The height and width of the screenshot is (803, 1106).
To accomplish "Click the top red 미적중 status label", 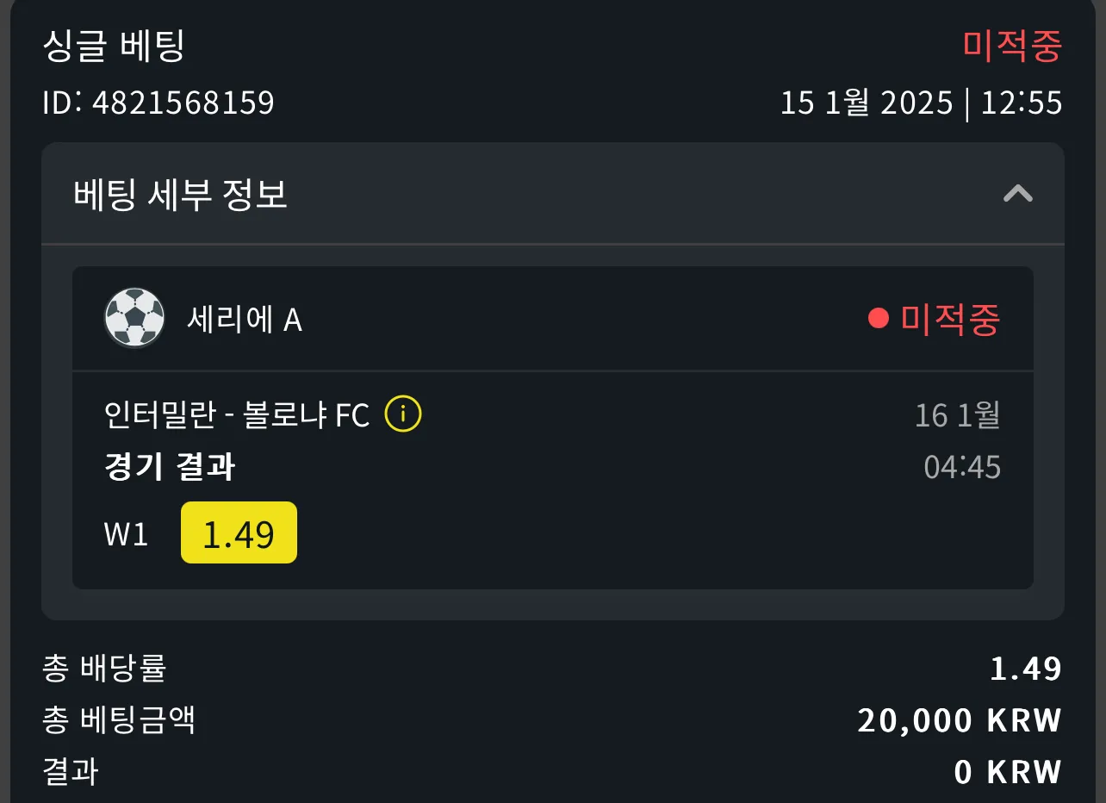I will pyautogui.click(x=1012, y=46).
